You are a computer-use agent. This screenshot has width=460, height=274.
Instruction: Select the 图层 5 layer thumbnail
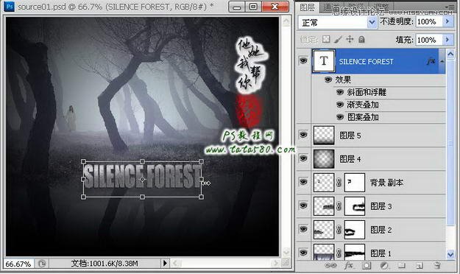pos(324,135)
